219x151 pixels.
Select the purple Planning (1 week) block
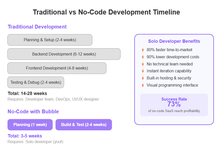[30, 125]
